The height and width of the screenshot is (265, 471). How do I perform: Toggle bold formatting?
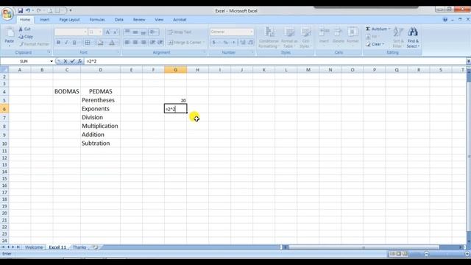click(59, 43)
